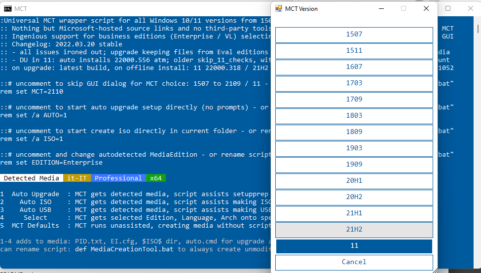Close the MCT console window
This screenshot has width=481, height=273.
click(471, 8)
